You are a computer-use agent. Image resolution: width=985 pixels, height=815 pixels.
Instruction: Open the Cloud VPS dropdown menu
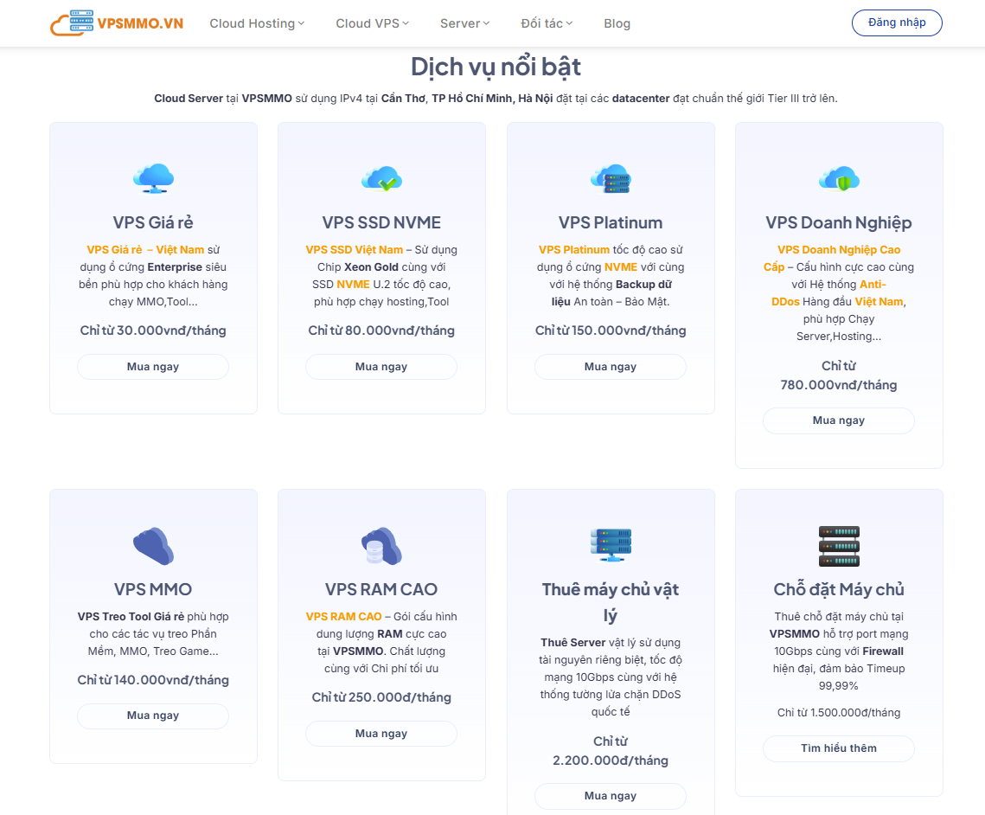pyautogui.click(x=372, y=23)
